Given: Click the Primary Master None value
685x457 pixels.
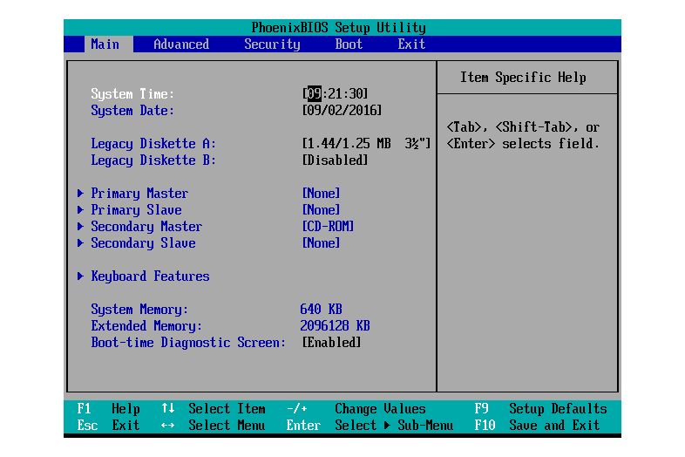Looking at the screenshot, I should point(321,194).
